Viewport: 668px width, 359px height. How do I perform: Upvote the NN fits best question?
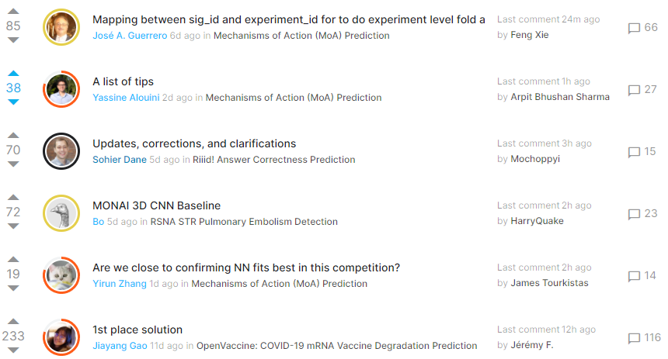pos(13,260)
